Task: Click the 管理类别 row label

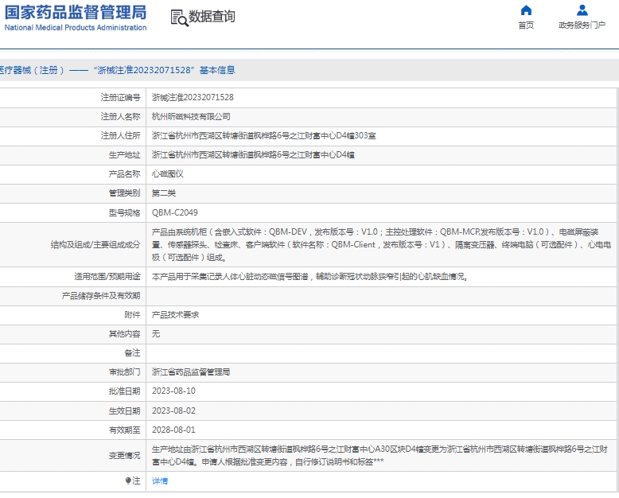Action: click(x=124, y=193)
